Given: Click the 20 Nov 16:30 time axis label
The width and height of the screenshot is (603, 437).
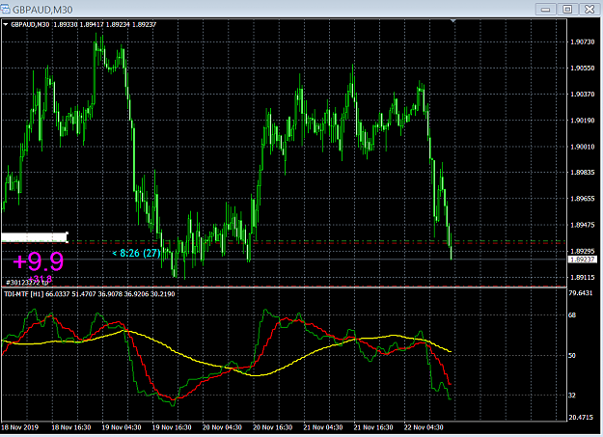Looking at the screenshot, I should pos(272,427).
